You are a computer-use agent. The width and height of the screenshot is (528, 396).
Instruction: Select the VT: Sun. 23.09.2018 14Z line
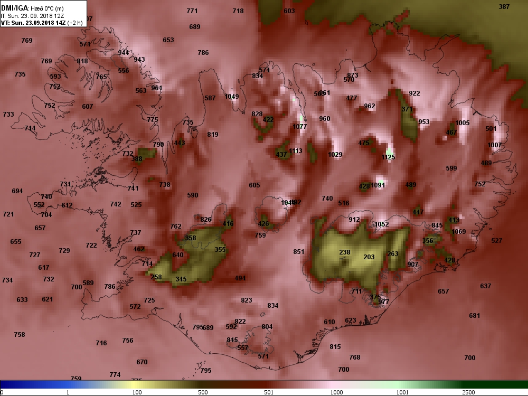[x=34, y=23]
